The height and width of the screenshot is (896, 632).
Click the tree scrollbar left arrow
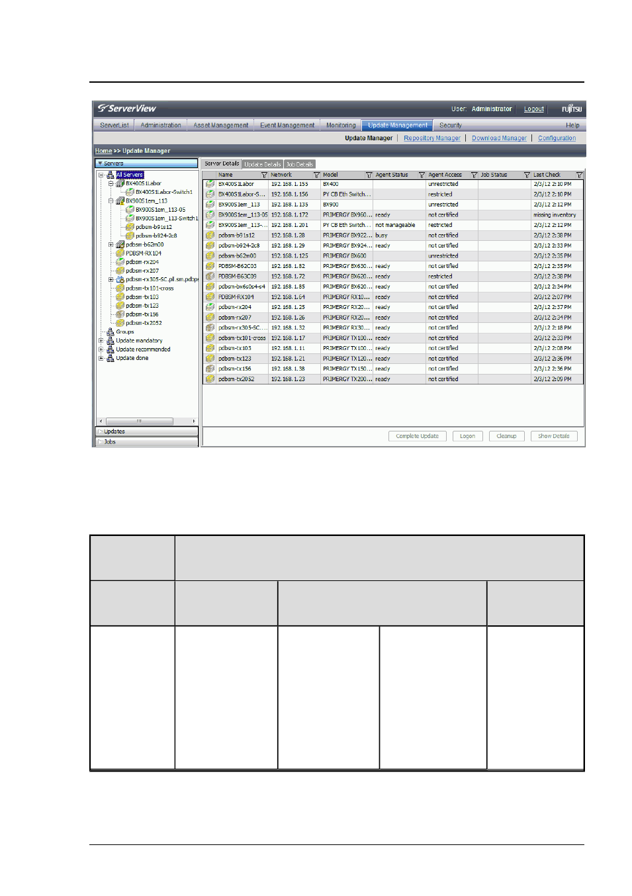point(101,421)
